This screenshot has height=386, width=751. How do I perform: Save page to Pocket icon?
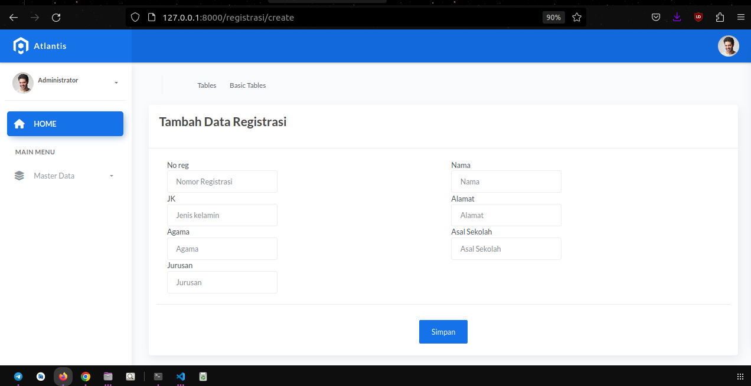click(656, 17)
